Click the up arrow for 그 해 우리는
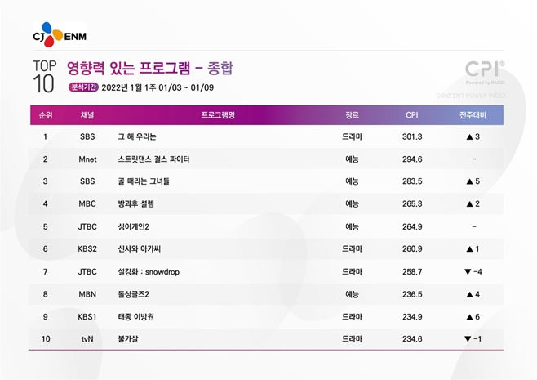 467,136
